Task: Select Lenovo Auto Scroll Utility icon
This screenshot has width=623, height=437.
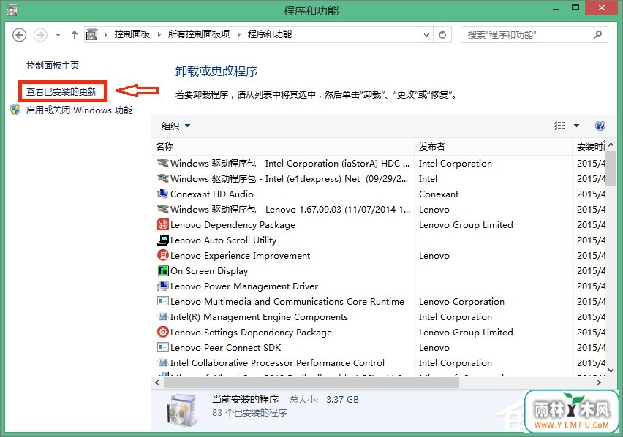Action: [x=162, y=240]
